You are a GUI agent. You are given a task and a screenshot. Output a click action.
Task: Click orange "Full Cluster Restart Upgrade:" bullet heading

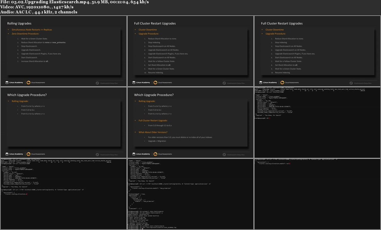[x=153, y=120]
